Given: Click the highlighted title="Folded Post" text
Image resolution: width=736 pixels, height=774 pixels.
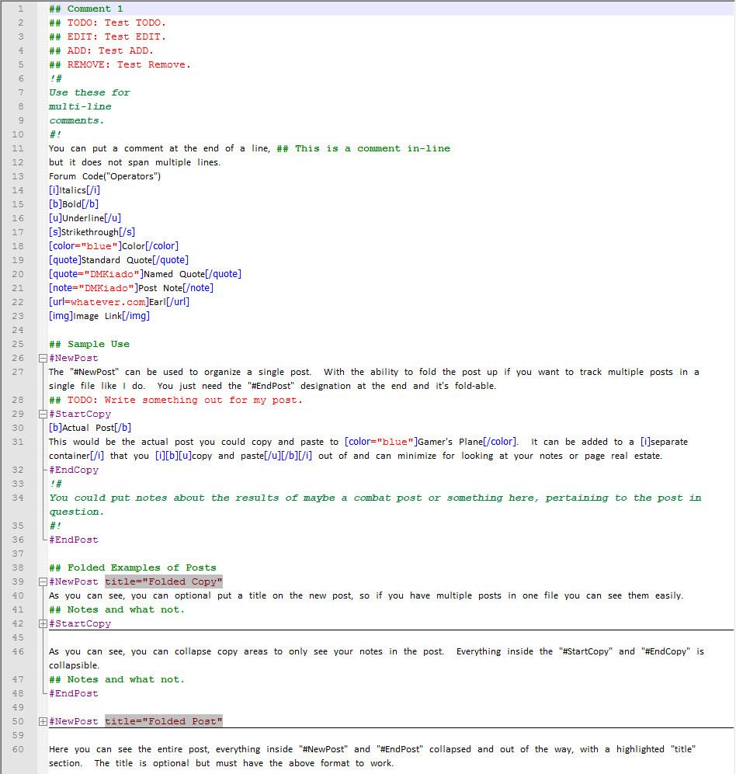Looking at the screenshot, I should coord(164,721).
